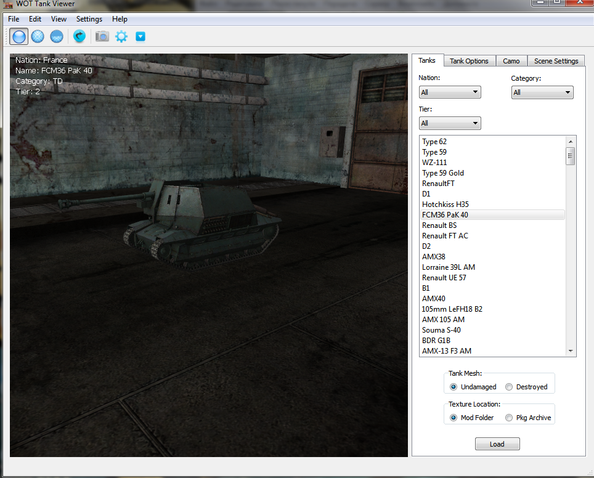Select the half-wireframe sphere render mode icon
Image resolution: width=594 pixels, height=478 pixels.
point(57,36)
